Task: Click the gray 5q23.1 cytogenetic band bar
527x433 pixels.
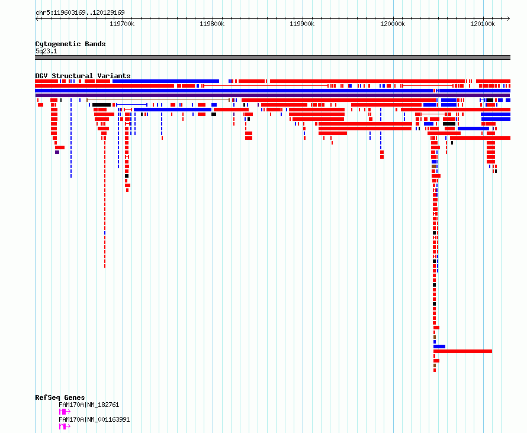Action: tap(272, 57)
